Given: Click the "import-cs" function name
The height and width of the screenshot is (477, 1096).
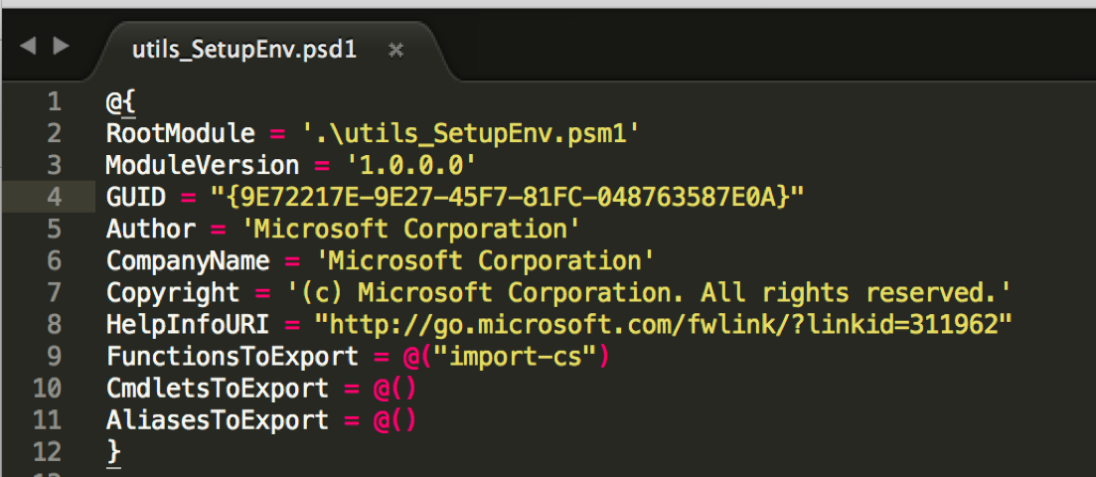Looking at the screenshot, I should [518, 357].
